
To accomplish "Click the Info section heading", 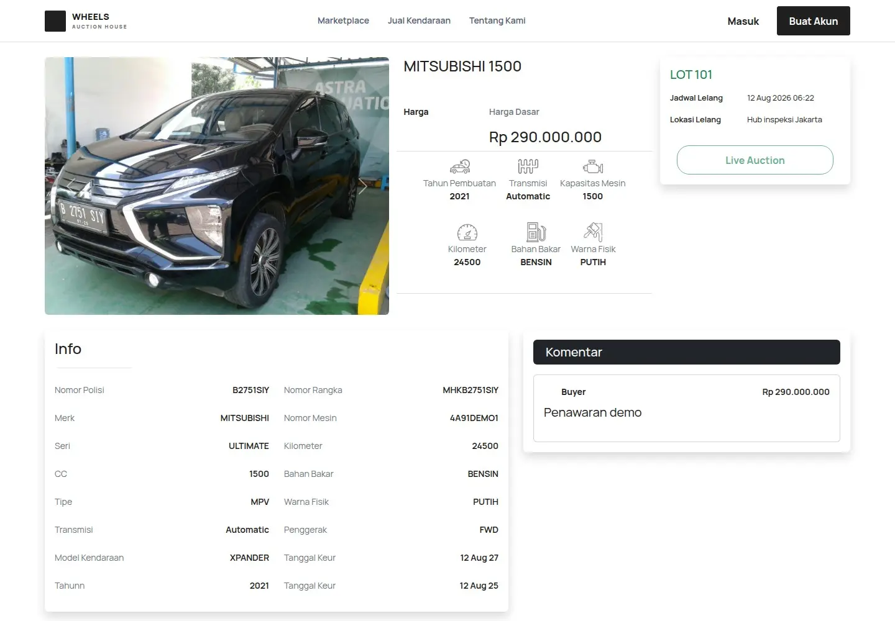I will 68,349.
